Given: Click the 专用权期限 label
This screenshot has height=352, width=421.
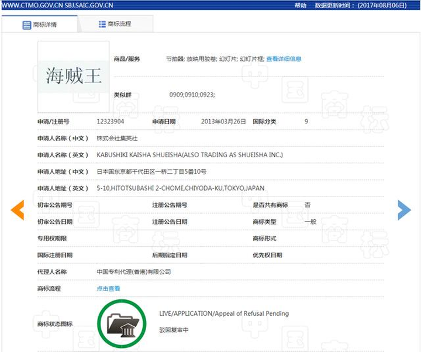Looking at the screenshot, I should pyautogui.click(x=52, y=239).
